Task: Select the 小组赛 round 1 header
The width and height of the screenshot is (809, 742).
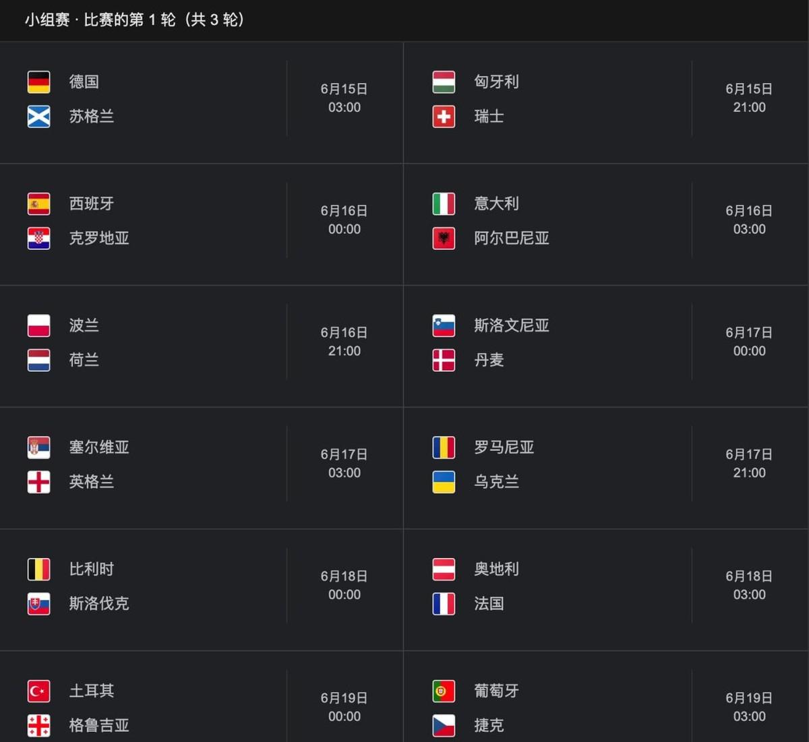Action: (135, 20)
